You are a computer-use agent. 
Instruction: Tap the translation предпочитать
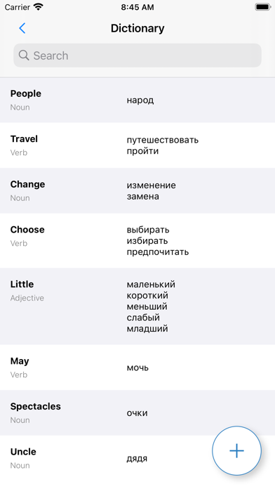[x=158, y=252]
